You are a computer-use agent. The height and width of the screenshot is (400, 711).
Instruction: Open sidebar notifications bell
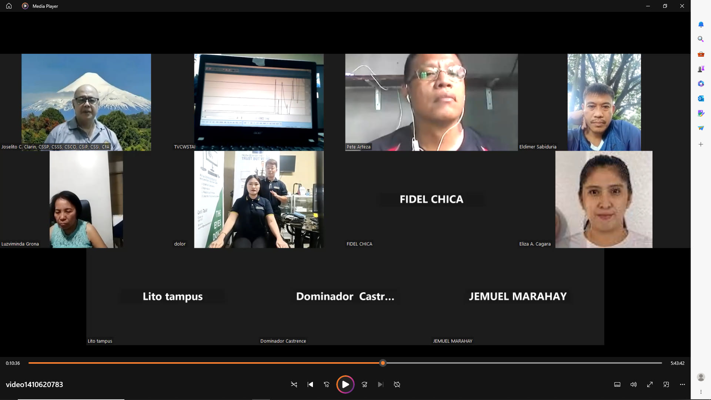[x=701, y=24]
